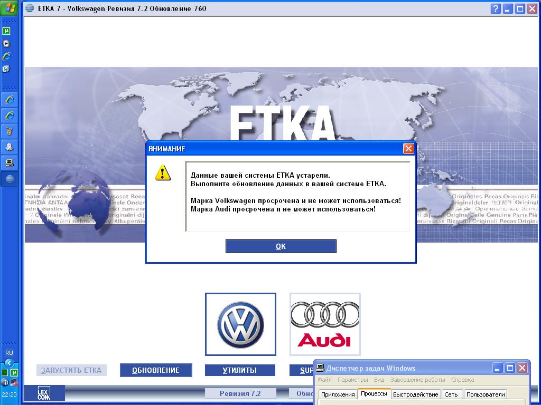Click the uTorrent quick launch icon
Screen dimensions: 541x405
coord(7,31)
